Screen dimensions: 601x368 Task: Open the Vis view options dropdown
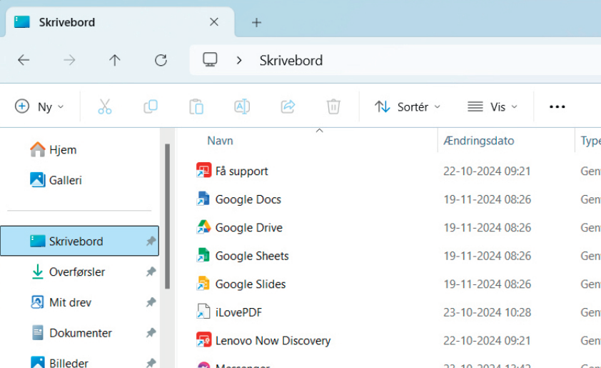pos(493,106)
